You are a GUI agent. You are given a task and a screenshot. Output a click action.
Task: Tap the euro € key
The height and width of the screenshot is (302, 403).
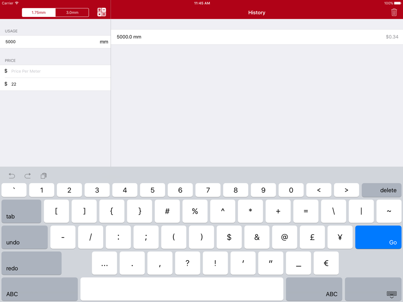pos(326,263)
